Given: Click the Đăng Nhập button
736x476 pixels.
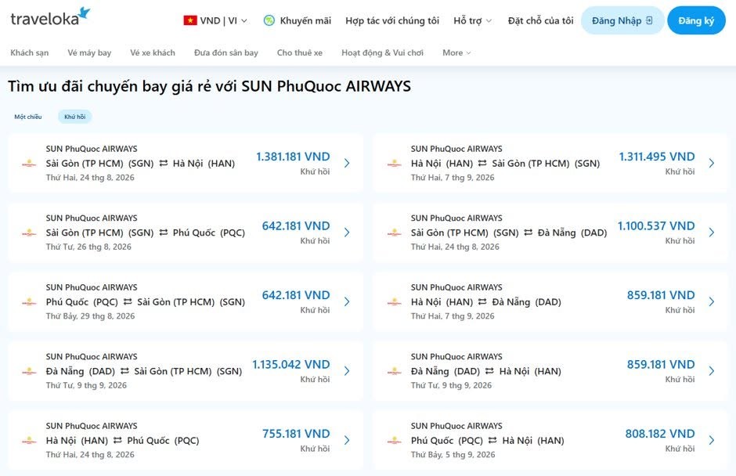Looking at the screenshot, I should coord(622,20).
